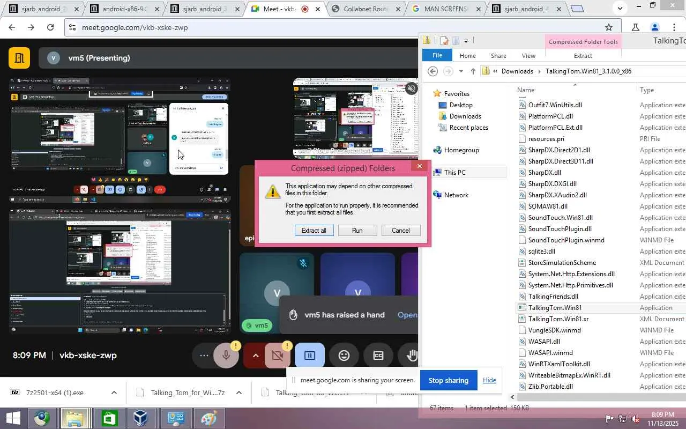This screenshot has width=686, height=429.
Task: Open File Explorer from the taskbar
Action: (75, 418)
